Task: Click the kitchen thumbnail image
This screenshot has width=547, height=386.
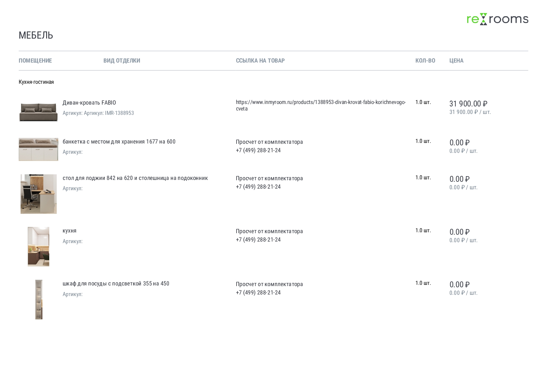Action: pos(38,247)
